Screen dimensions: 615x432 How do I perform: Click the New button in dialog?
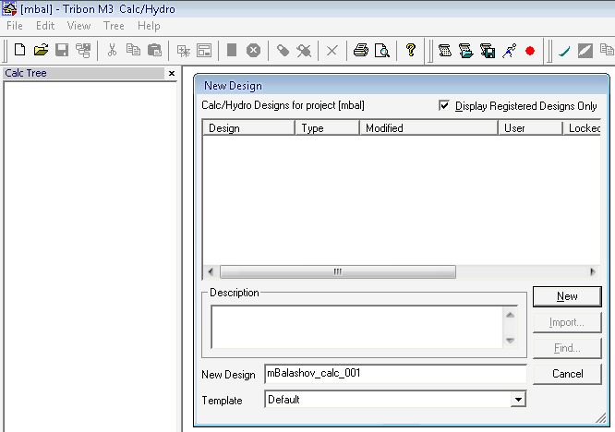(x=567, y=296)
